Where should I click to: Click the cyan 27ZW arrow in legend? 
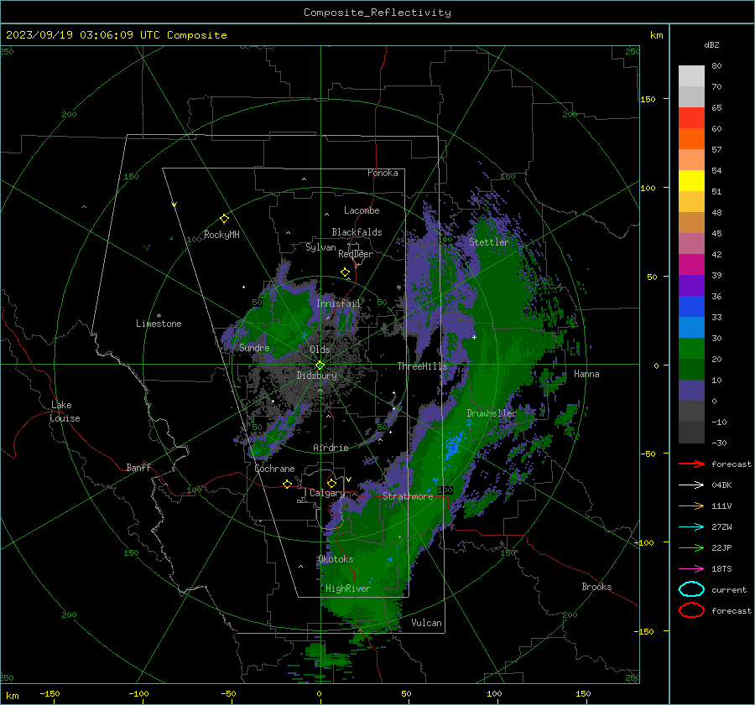coord(691,527)
